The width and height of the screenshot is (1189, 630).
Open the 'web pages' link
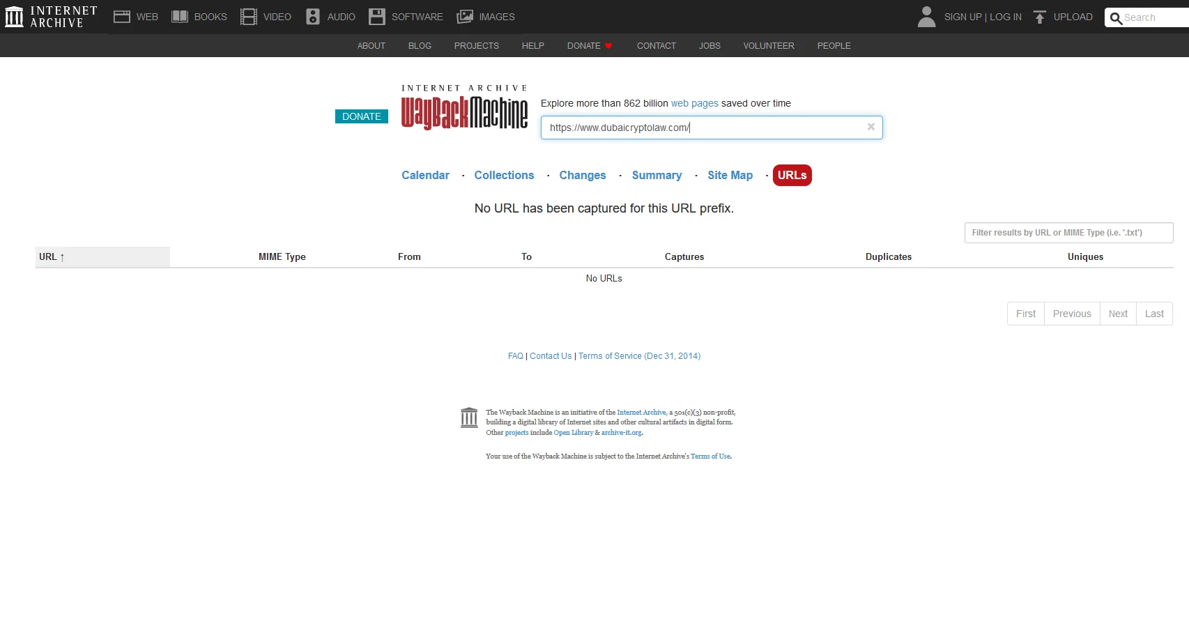694,103
